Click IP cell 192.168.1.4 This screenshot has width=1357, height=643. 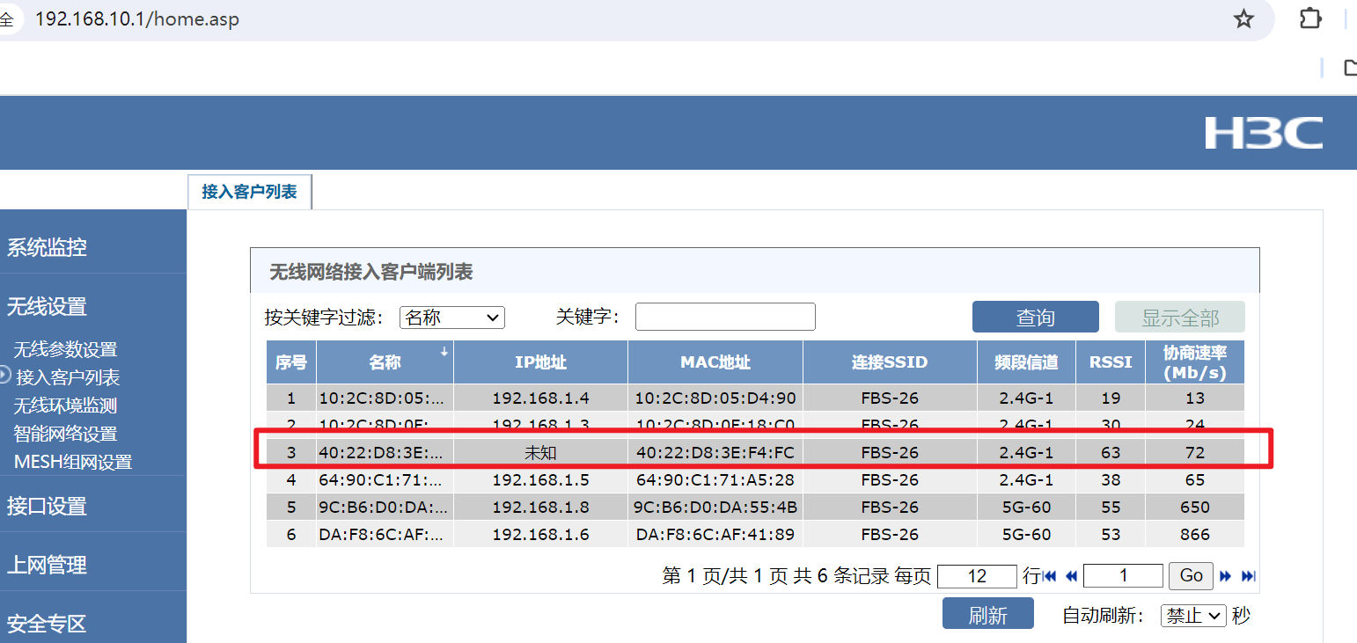point(540,398)
